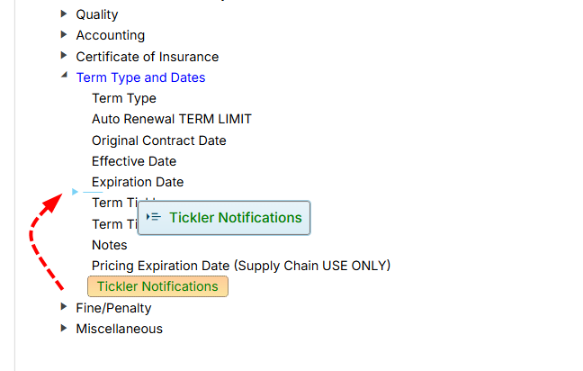Select Pricing Expiration Date (Supply Chain USE ONLY)
The height and width of the screenshot is (371, 583).
pyautogui.click(x=240, y=266)
